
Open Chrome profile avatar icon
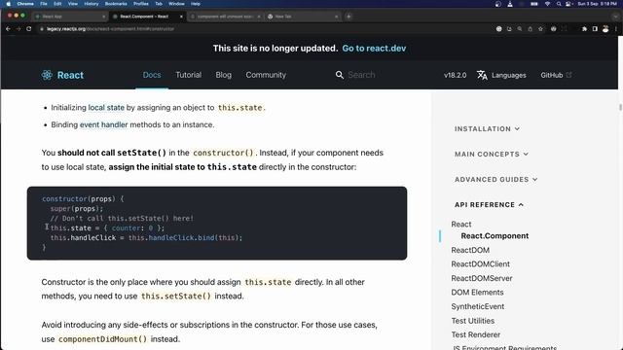pos(605,29)
